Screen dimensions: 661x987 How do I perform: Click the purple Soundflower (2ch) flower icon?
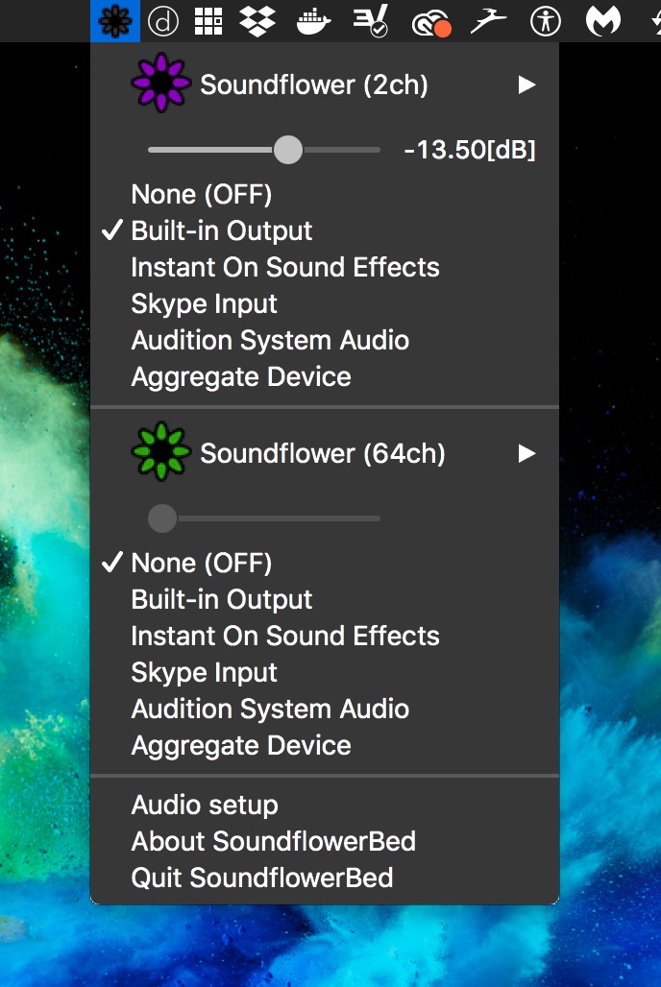pos(160,84)
